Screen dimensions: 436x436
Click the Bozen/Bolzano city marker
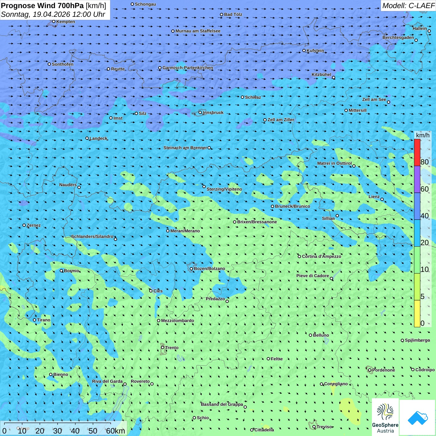(192, 268)
